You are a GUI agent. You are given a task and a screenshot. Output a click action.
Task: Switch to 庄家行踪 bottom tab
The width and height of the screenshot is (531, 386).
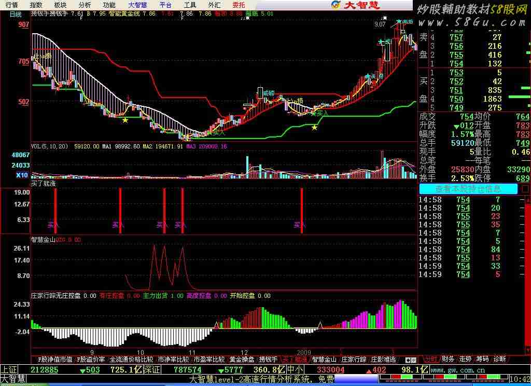354,359
